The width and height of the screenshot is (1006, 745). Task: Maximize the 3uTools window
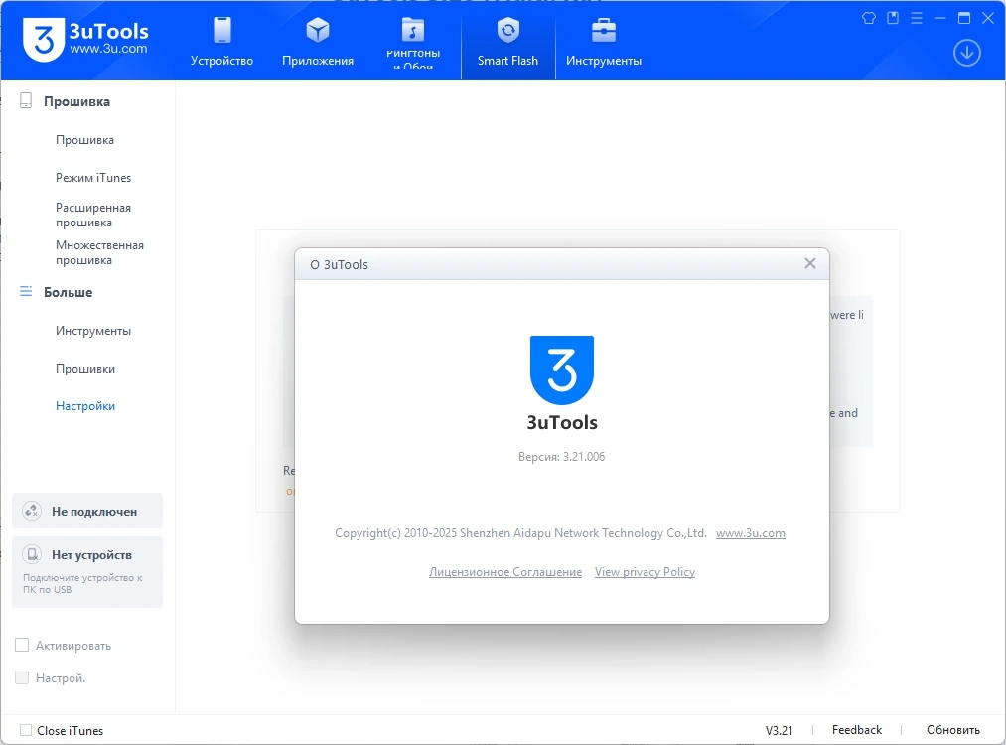(963, 18)
